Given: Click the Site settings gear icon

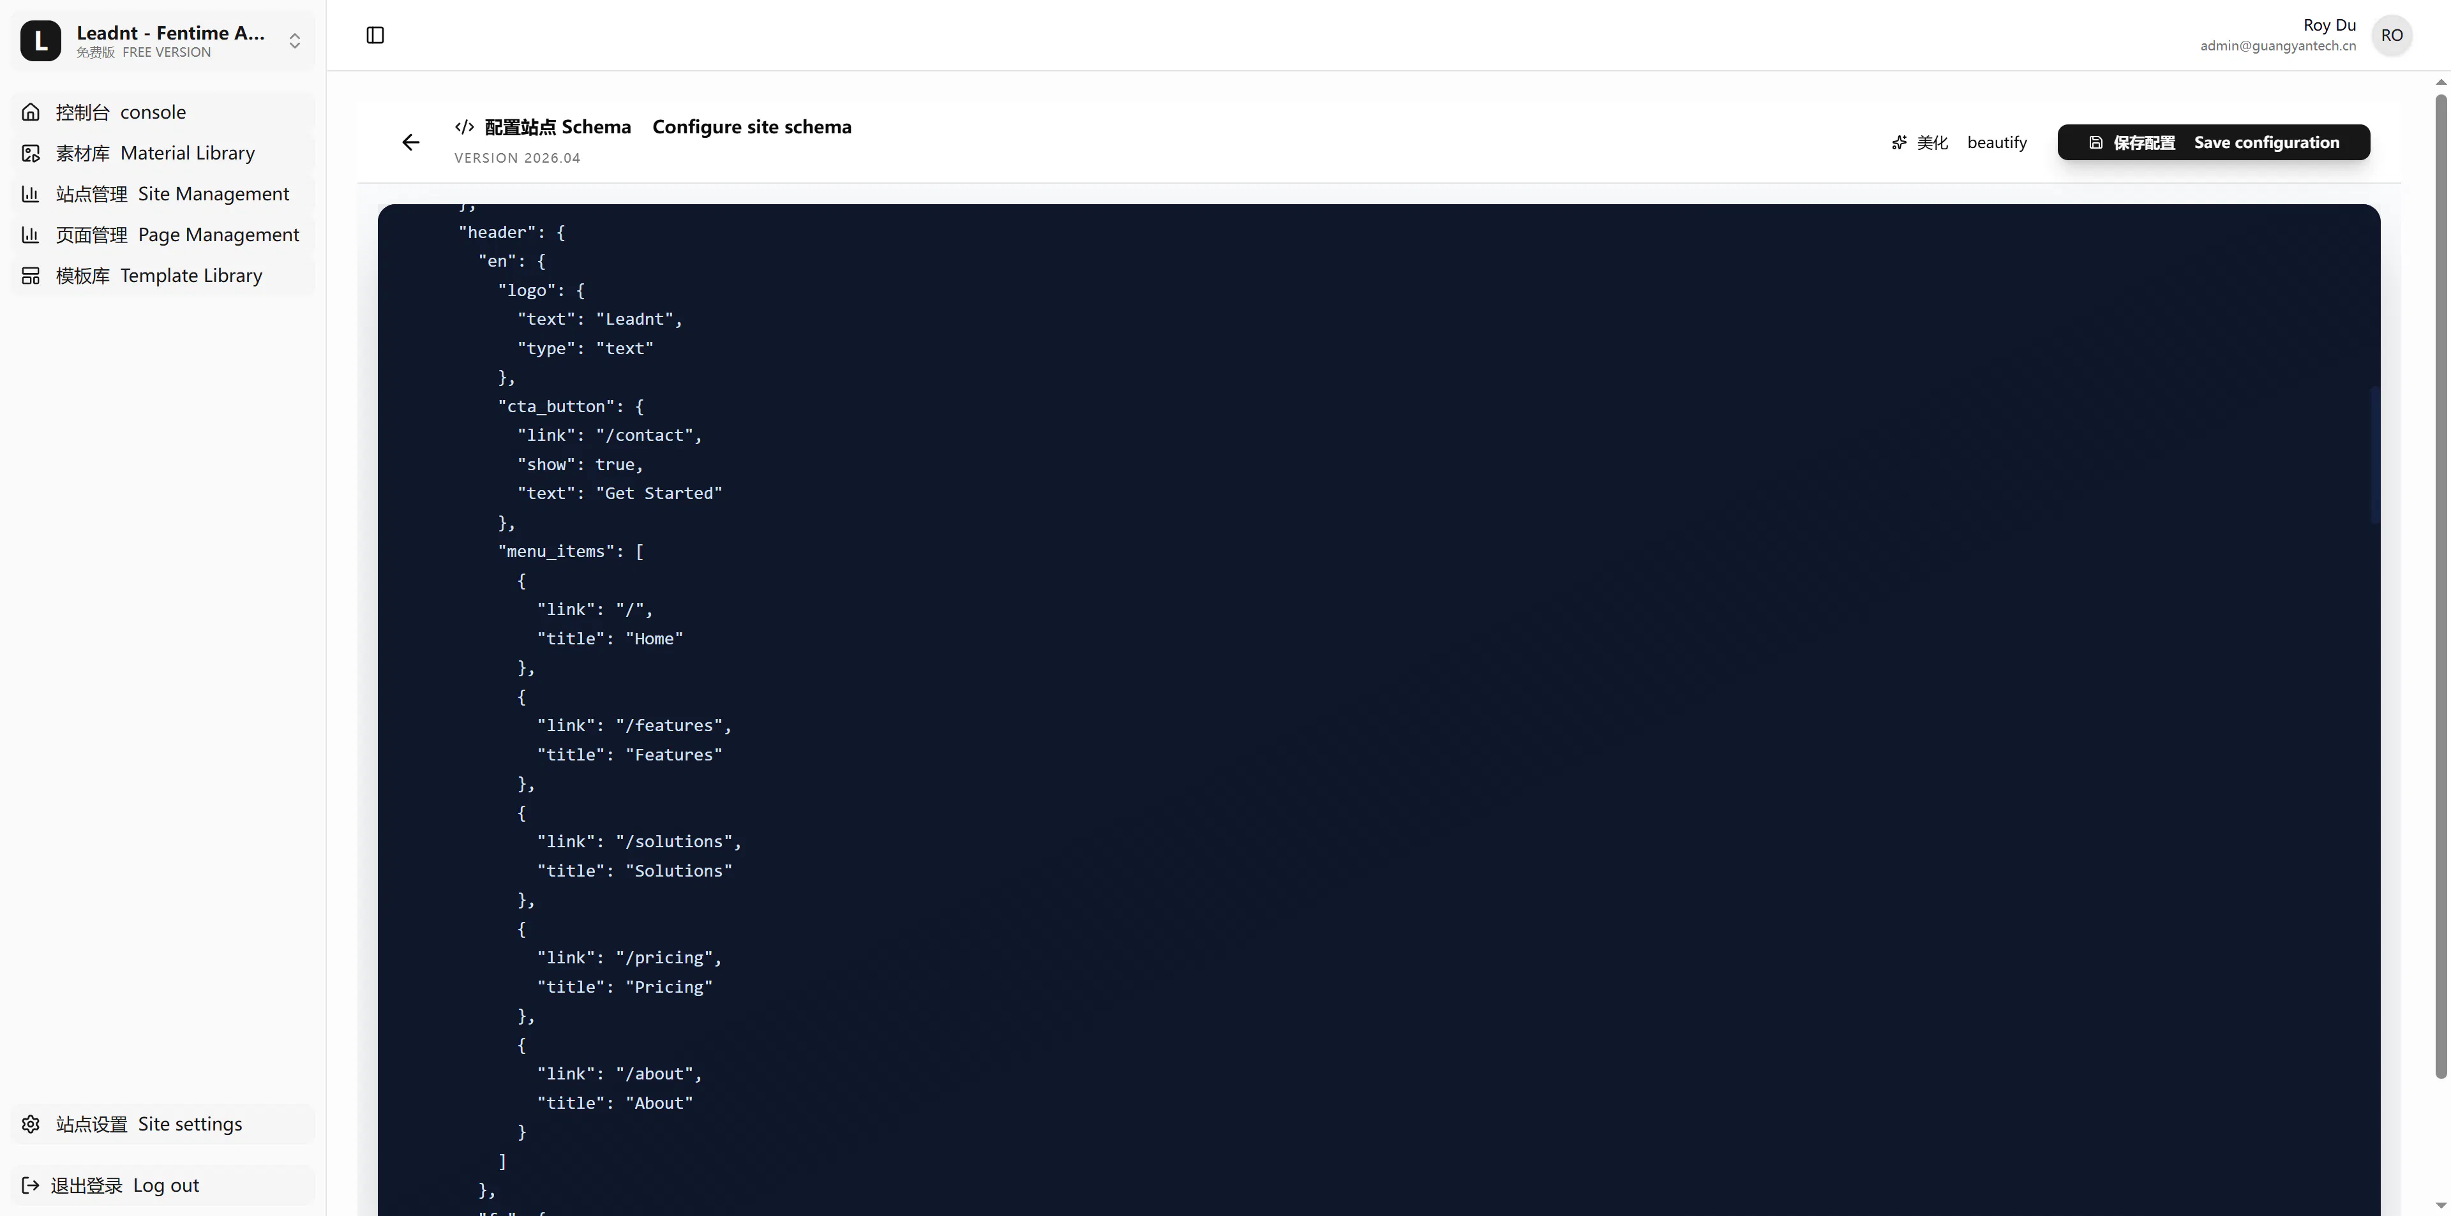Looking at the screenshot, I should pos(31,1123).
